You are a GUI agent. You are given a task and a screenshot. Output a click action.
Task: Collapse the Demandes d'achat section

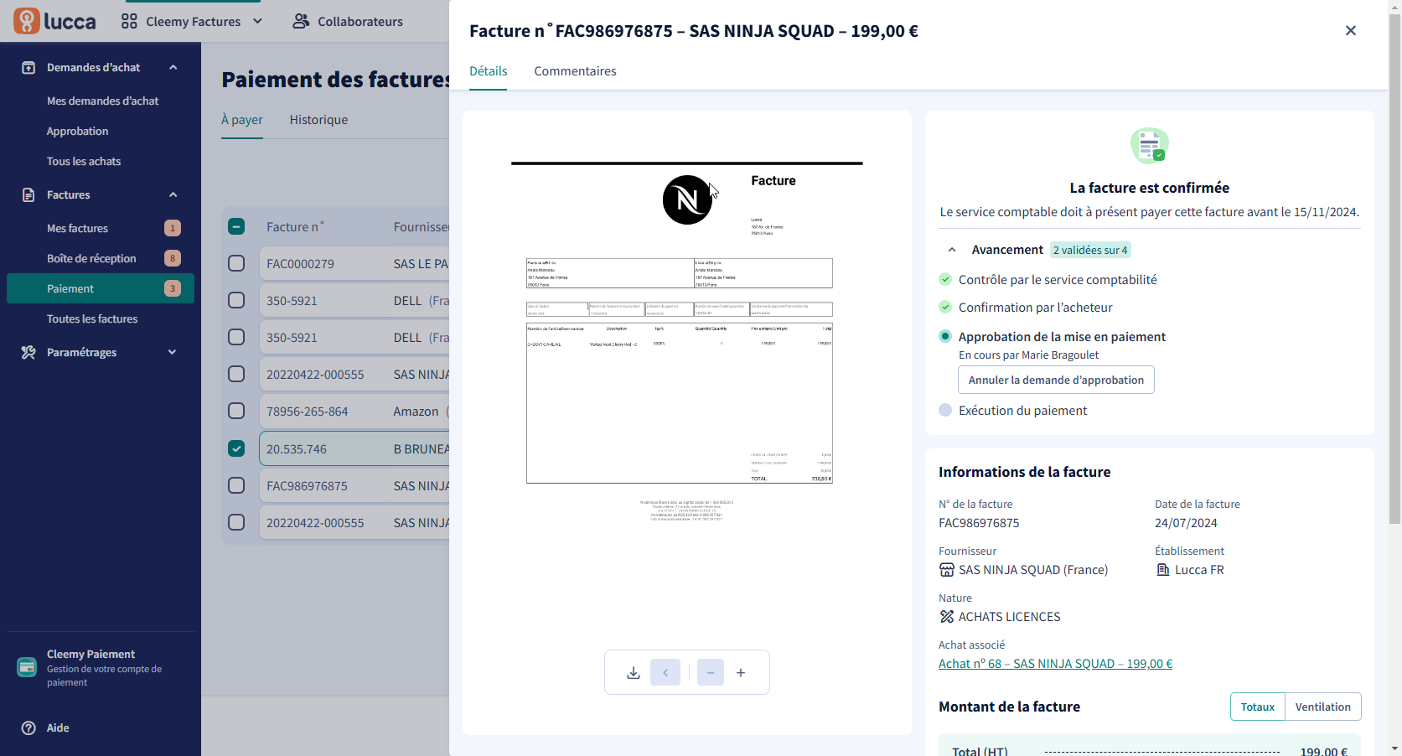click(173, 67)
